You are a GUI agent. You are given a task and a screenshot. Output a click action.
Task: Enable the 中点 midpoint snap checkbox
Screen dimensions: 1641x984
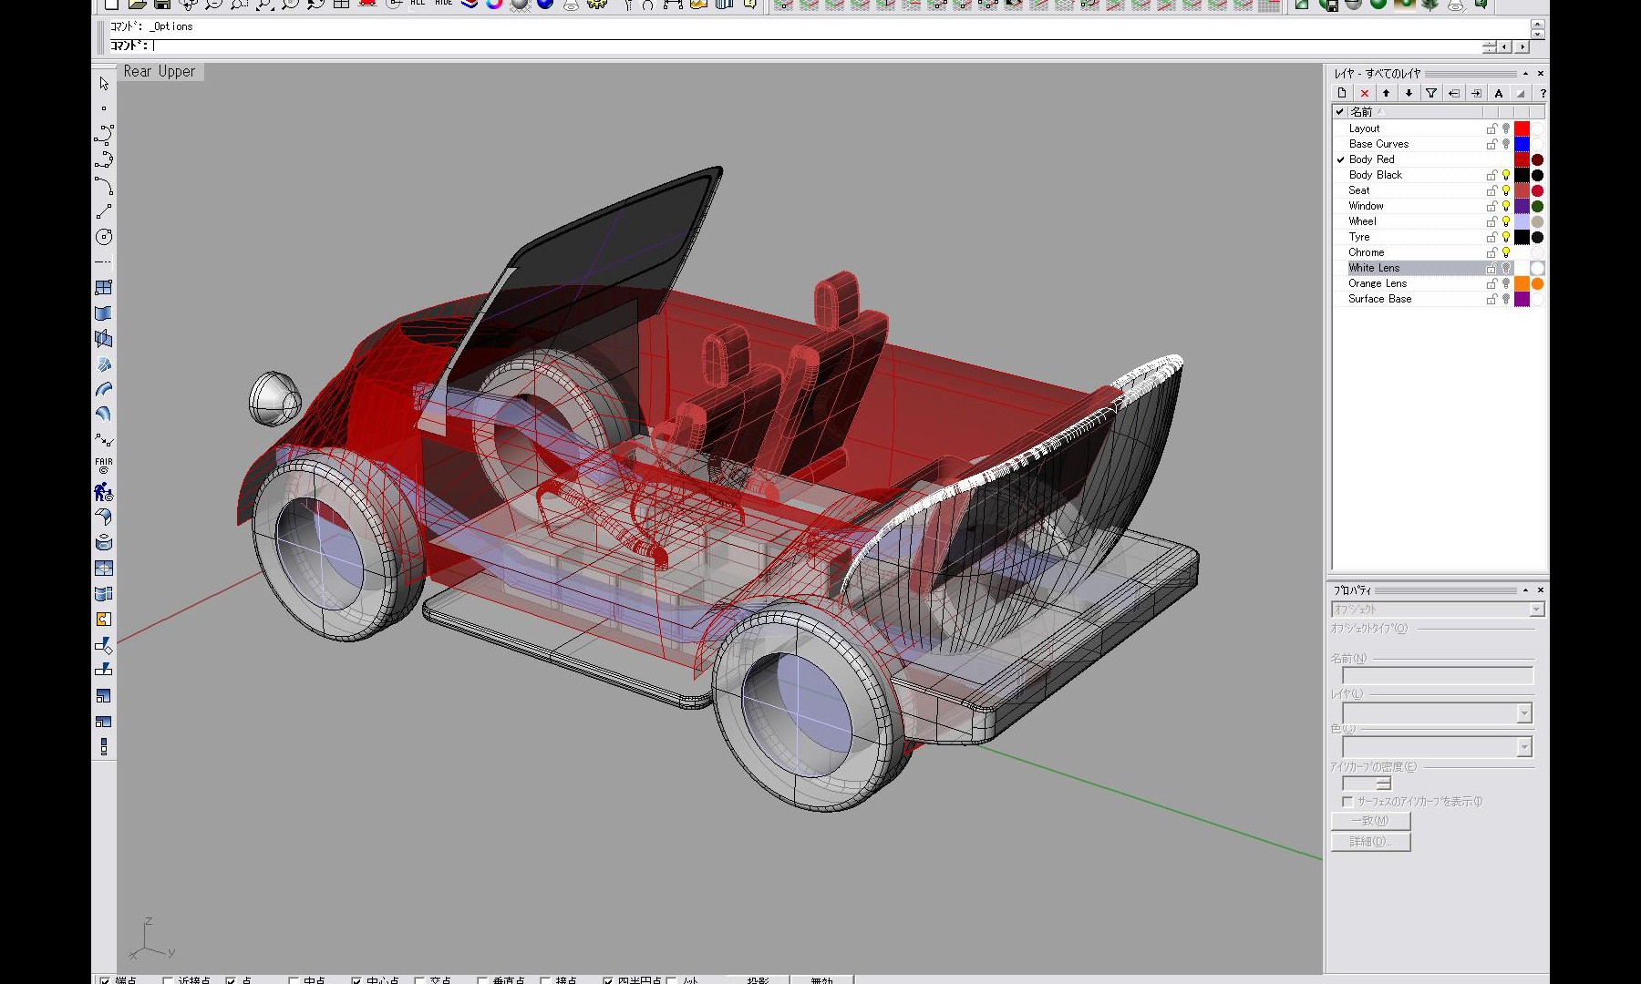tap(294, 981)
